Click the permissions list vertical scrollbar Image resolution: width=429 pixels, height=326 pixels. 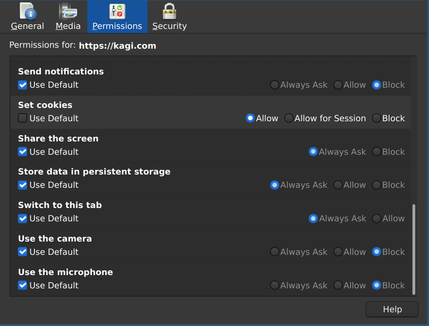tap(414, 249)
